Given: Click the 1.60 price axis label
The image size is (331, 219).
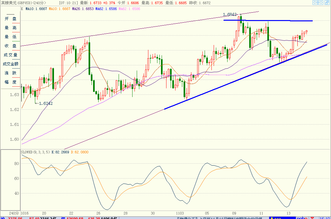Looking at the screenshot, I should point(14,139).
